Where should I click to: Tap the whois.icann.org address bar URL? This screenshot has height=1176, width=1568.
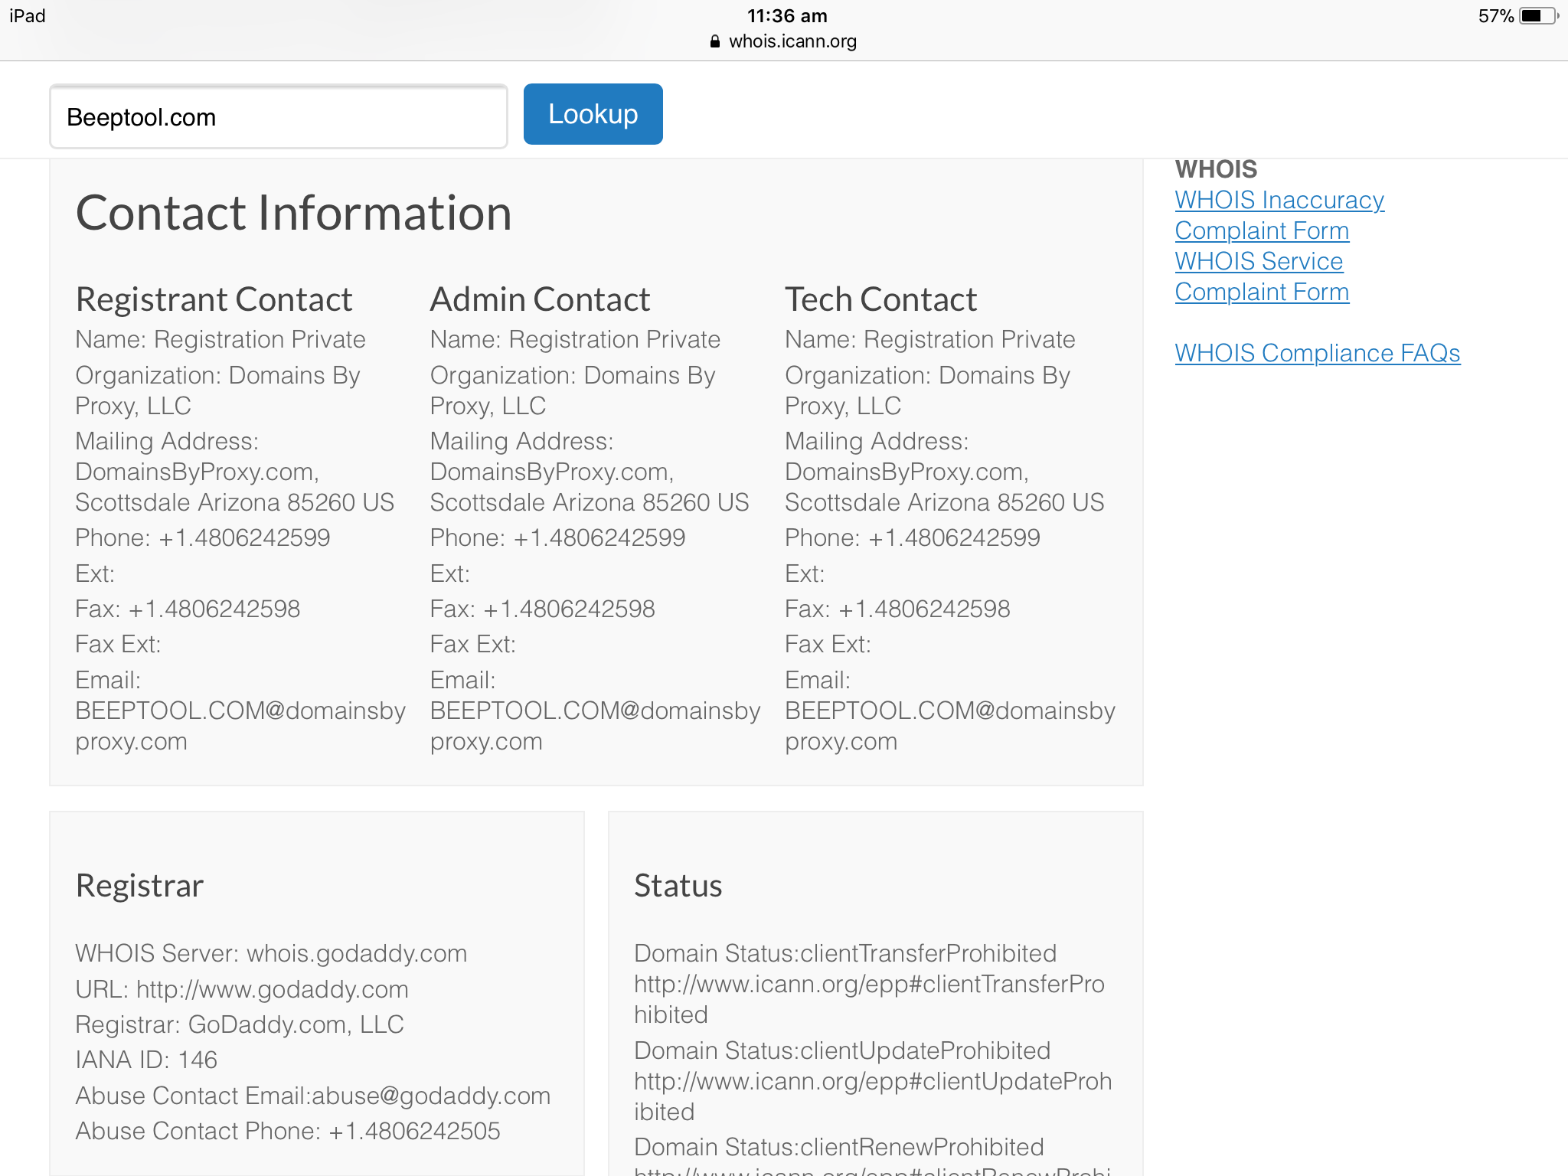click(792, 41)
